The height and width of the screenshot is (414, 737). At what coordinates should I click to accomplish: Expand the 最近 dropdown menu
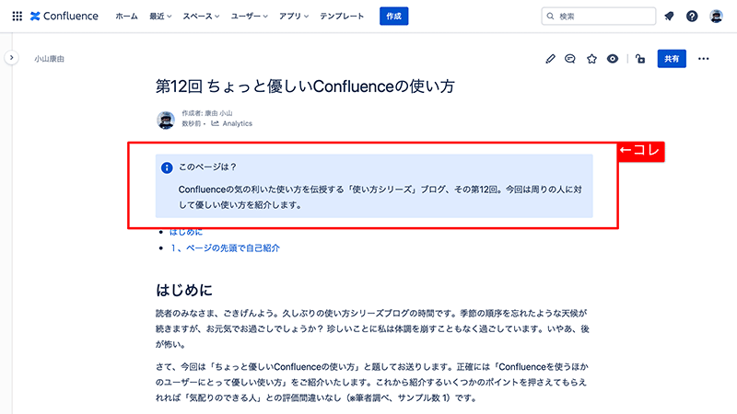(160, 16)
